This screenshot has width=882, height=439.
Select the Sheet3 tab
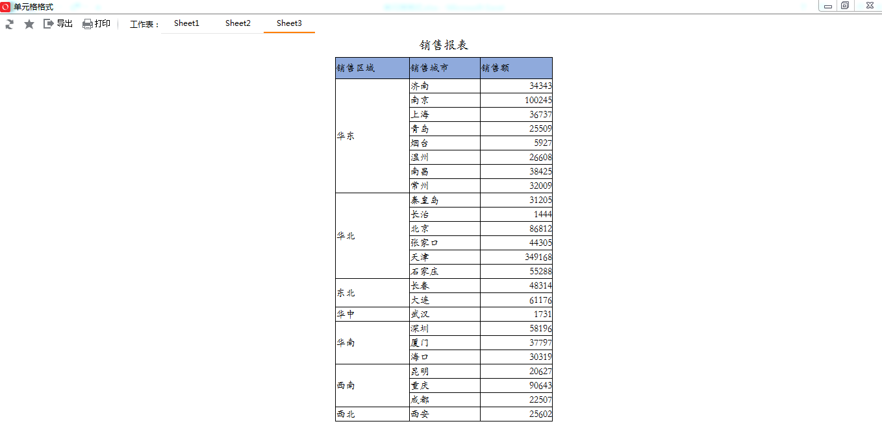point(289,23)
